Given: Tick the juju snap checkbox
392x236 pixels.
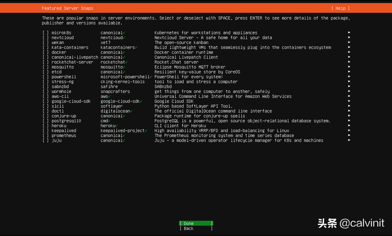Looking at the screenshot, I should 45,141.
